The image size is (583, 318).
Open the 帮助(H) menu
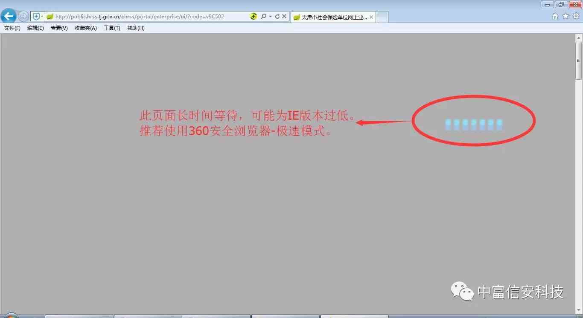[x=136, y=28]
